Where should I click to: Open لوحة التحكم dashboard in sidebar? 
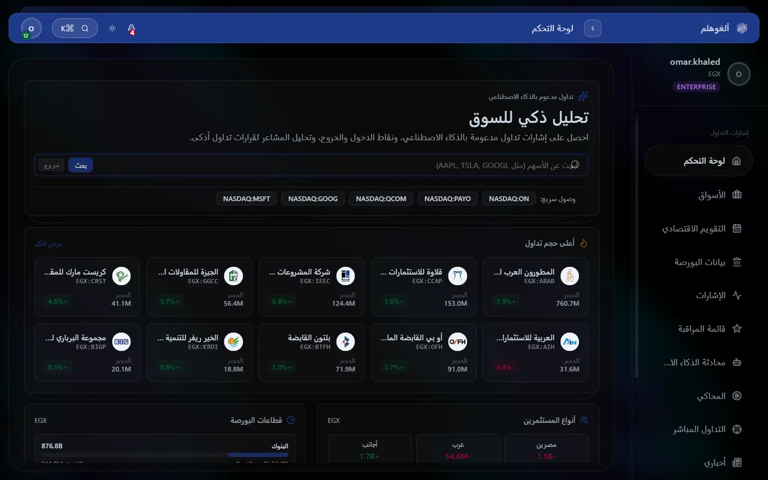(699, 161)
